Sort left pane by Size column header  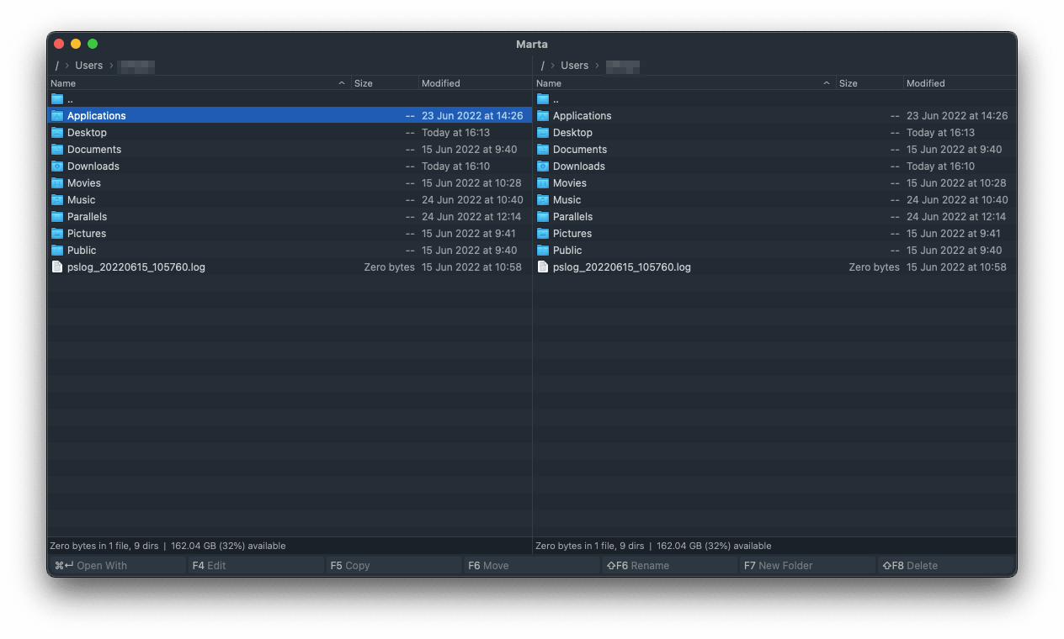click(x=385, y=83)
